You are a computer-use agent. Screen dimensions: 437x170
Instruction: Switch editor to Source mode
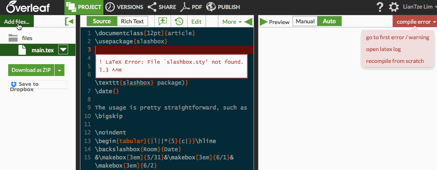point(102,21)
